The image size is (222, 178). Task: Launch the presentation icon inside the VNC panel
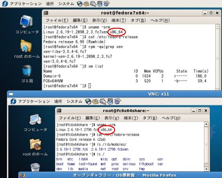110,102
